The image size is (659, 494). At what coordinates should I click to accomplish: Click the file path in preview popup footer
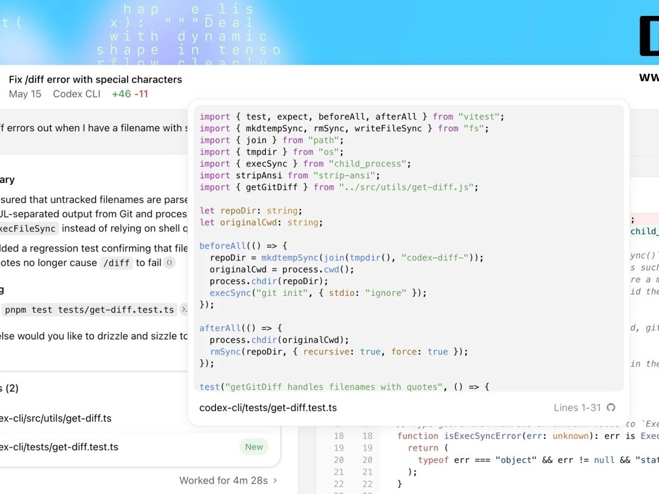268,408
